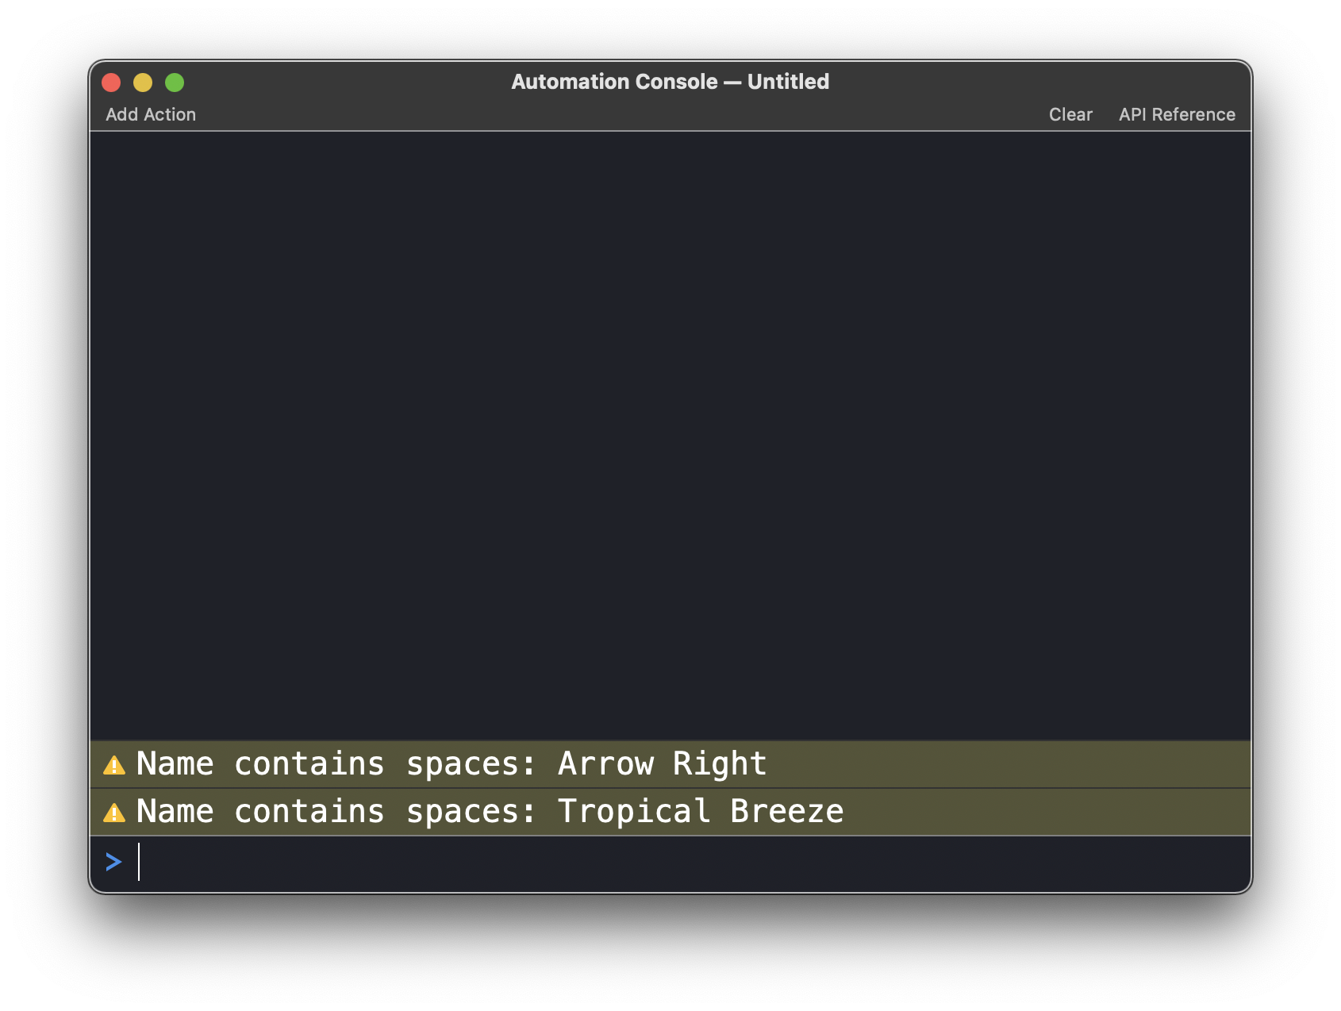Click the word 'Reference' in the toolbar
The height and width of the screenshot is (1011, 1341).
click(1193, 114)
